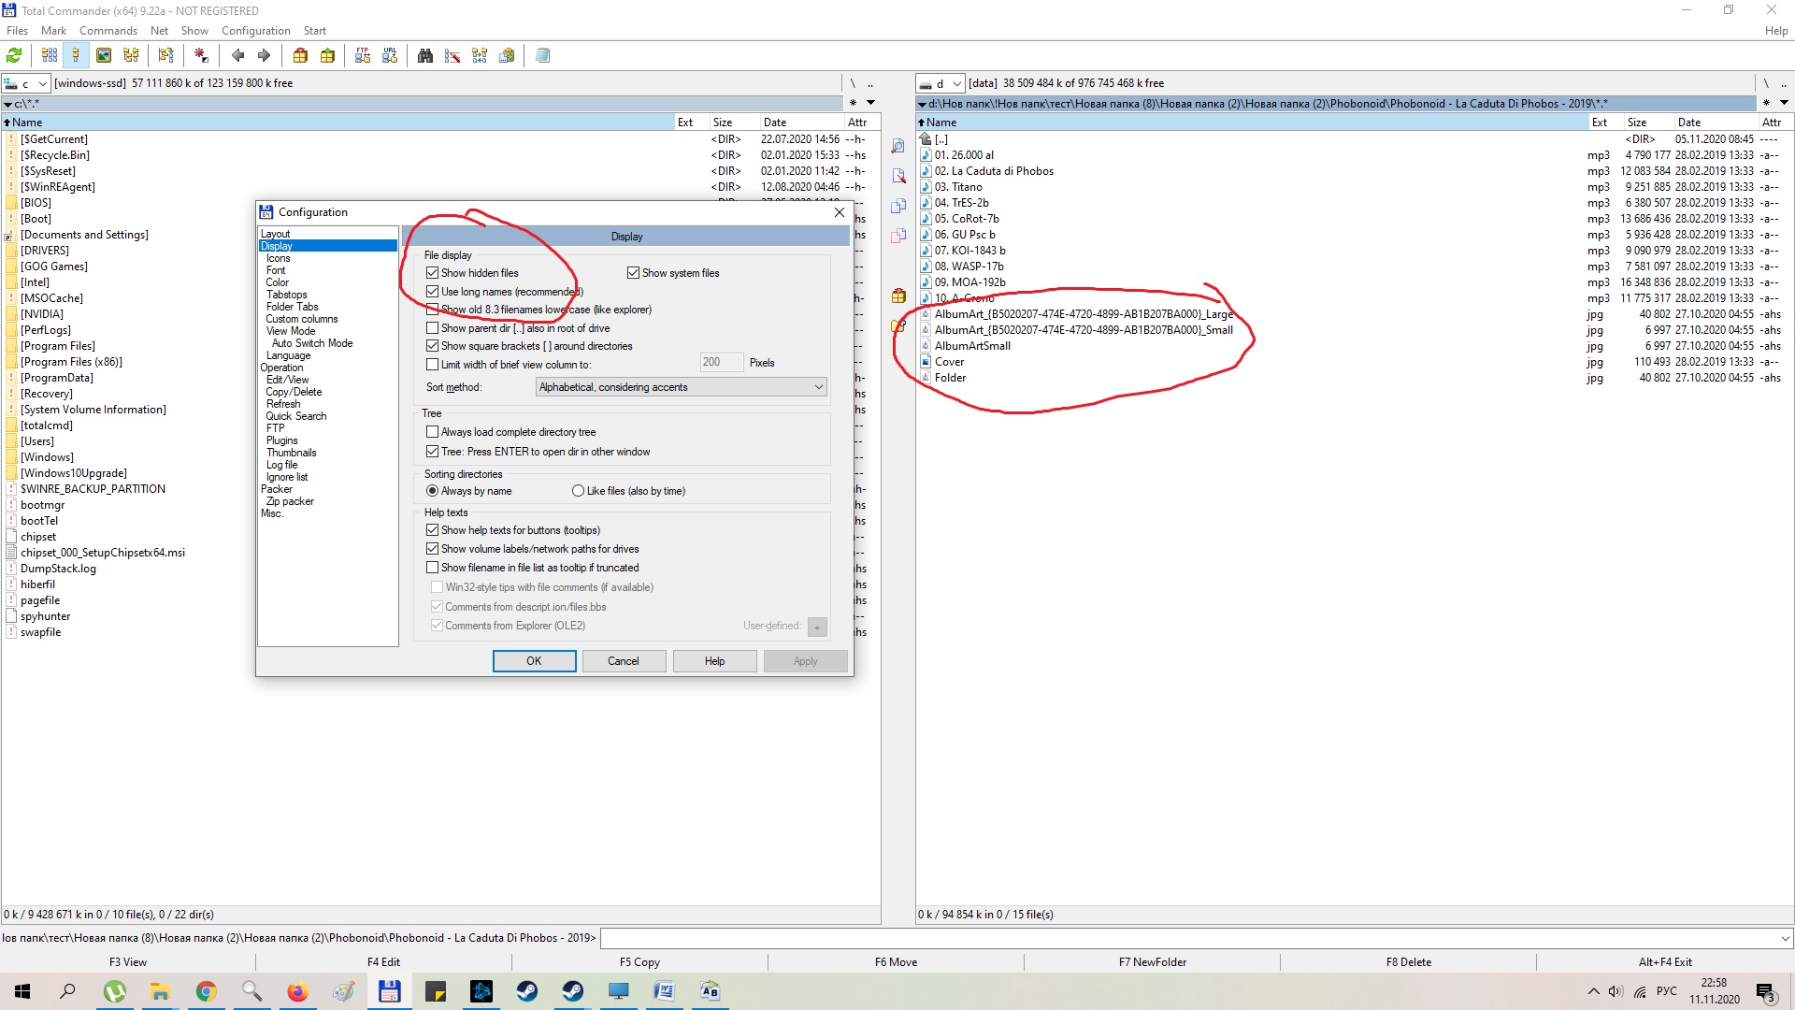
Task: Show directory tree toolbar icon
Action: [131, 55]
